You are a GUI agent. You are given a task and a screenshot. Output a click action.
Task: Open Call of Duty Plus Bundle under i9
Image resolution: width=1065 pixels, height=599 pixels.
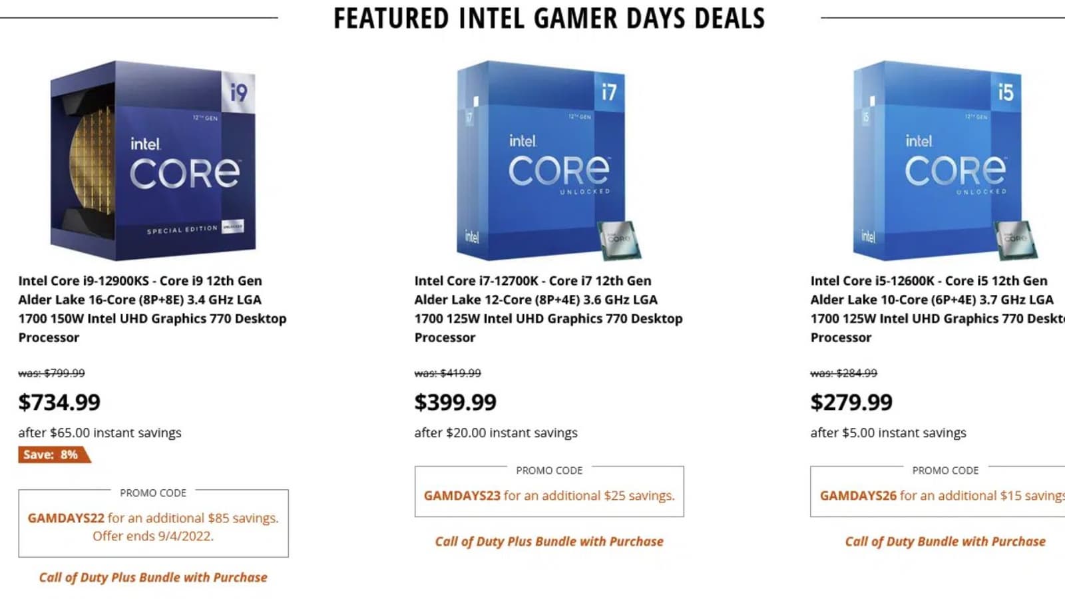[x=153, y=577]
